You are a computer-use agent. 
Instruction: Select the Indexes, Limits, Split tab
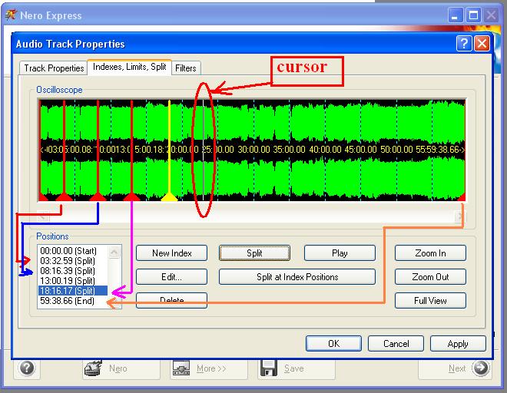[129, 67]
